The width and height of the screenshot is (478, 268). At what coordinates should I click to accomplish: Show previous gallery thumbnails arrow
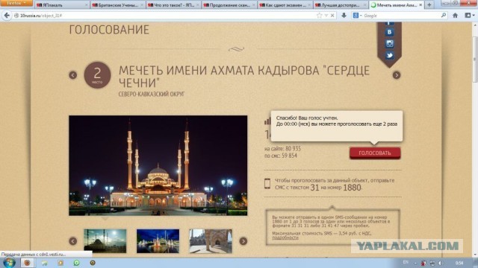73,241
